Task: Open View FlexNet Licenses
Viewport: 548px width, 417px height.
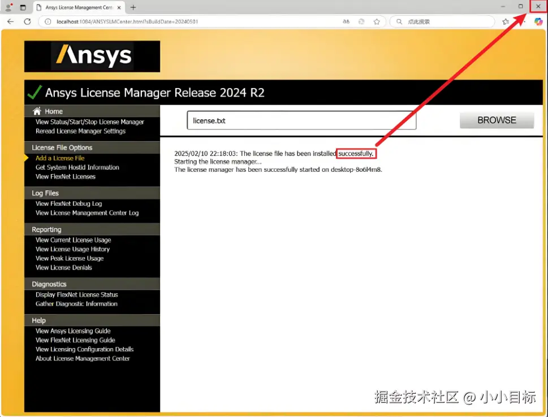Action: tap(66, 177)
